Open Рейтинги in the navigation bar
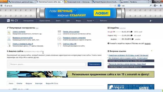 tap(103, 21)
